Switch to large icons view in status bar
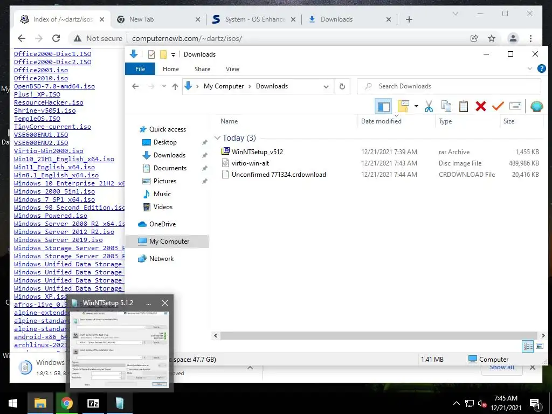552x414 pixels. pos(539,346)
